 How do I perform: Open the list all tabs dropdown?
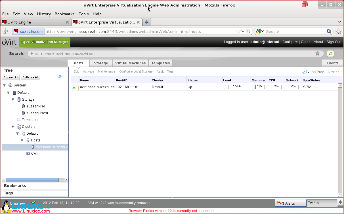point(340,22)
